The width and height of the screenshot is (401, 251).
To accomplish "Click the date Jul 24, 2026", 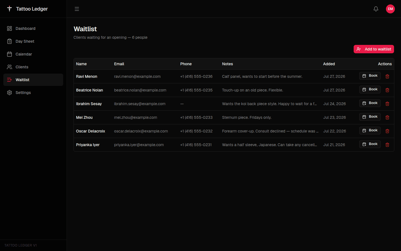I will (x=334, y=104).
